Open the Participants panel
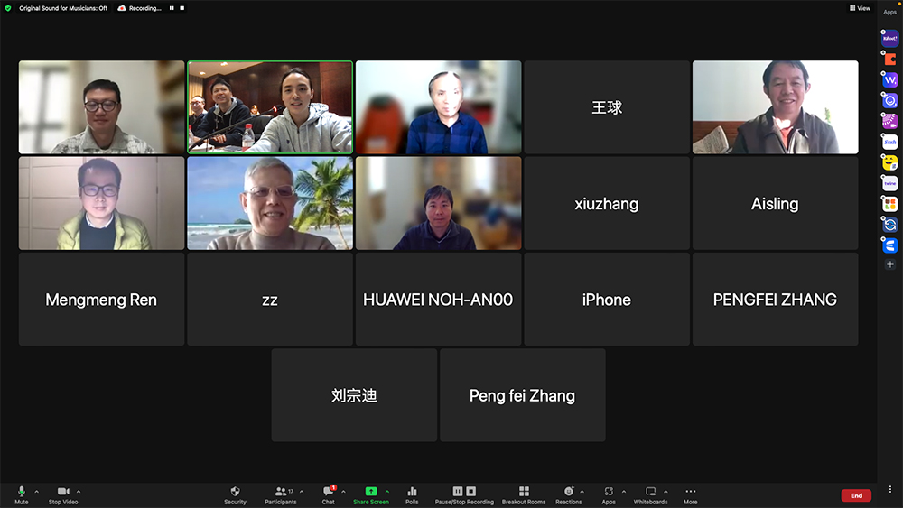The width and height of the screenshot is (903, 508). click(x=281, y=494)
